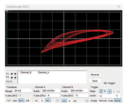Shift cursor T2 left arrow
The width and height of the screenshot is (127, 107).
(12, 78)
